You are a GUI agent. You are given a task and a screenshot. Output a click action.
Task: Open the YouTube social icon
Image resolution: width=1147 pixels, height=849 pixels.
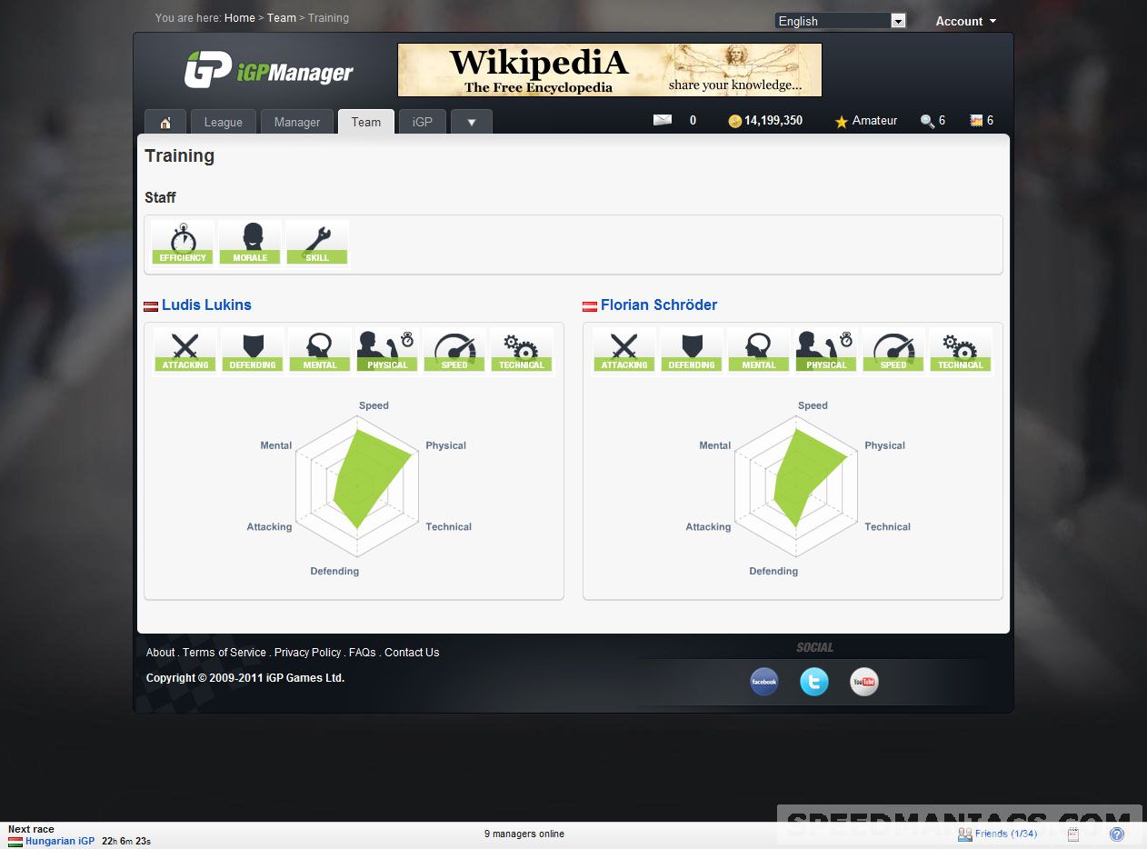[863, 682]
